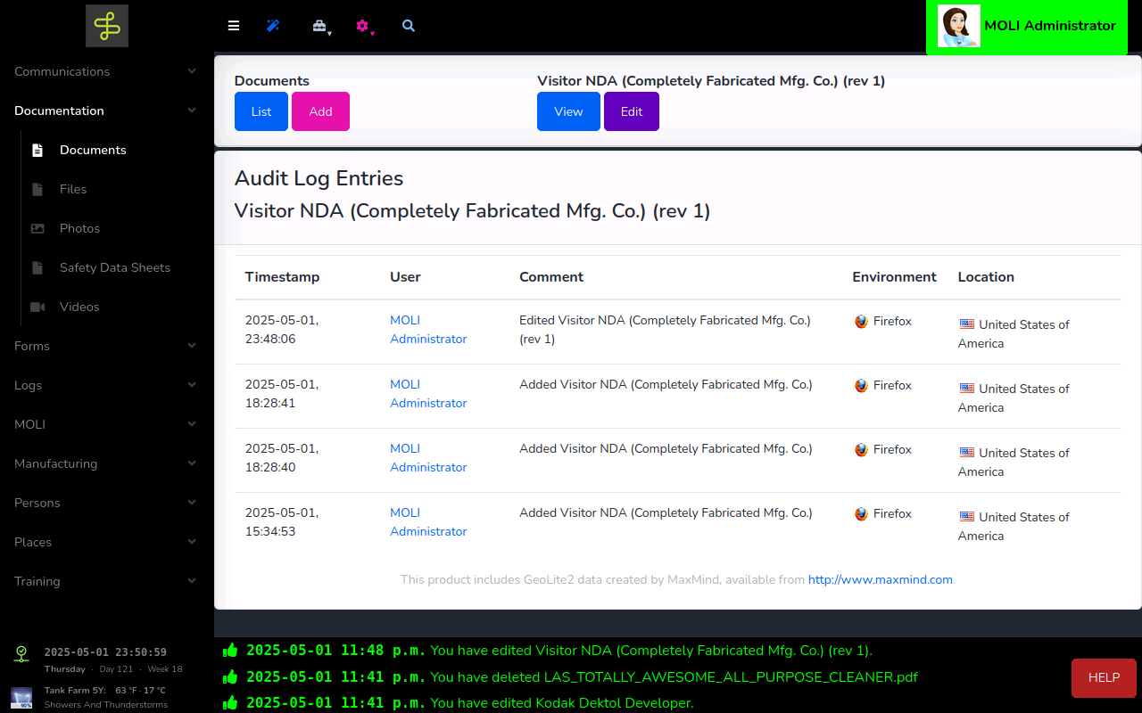This screenshot has height=713, width=1142.
Task: Click the weather icon in the status area
Action: click(21, 697)
